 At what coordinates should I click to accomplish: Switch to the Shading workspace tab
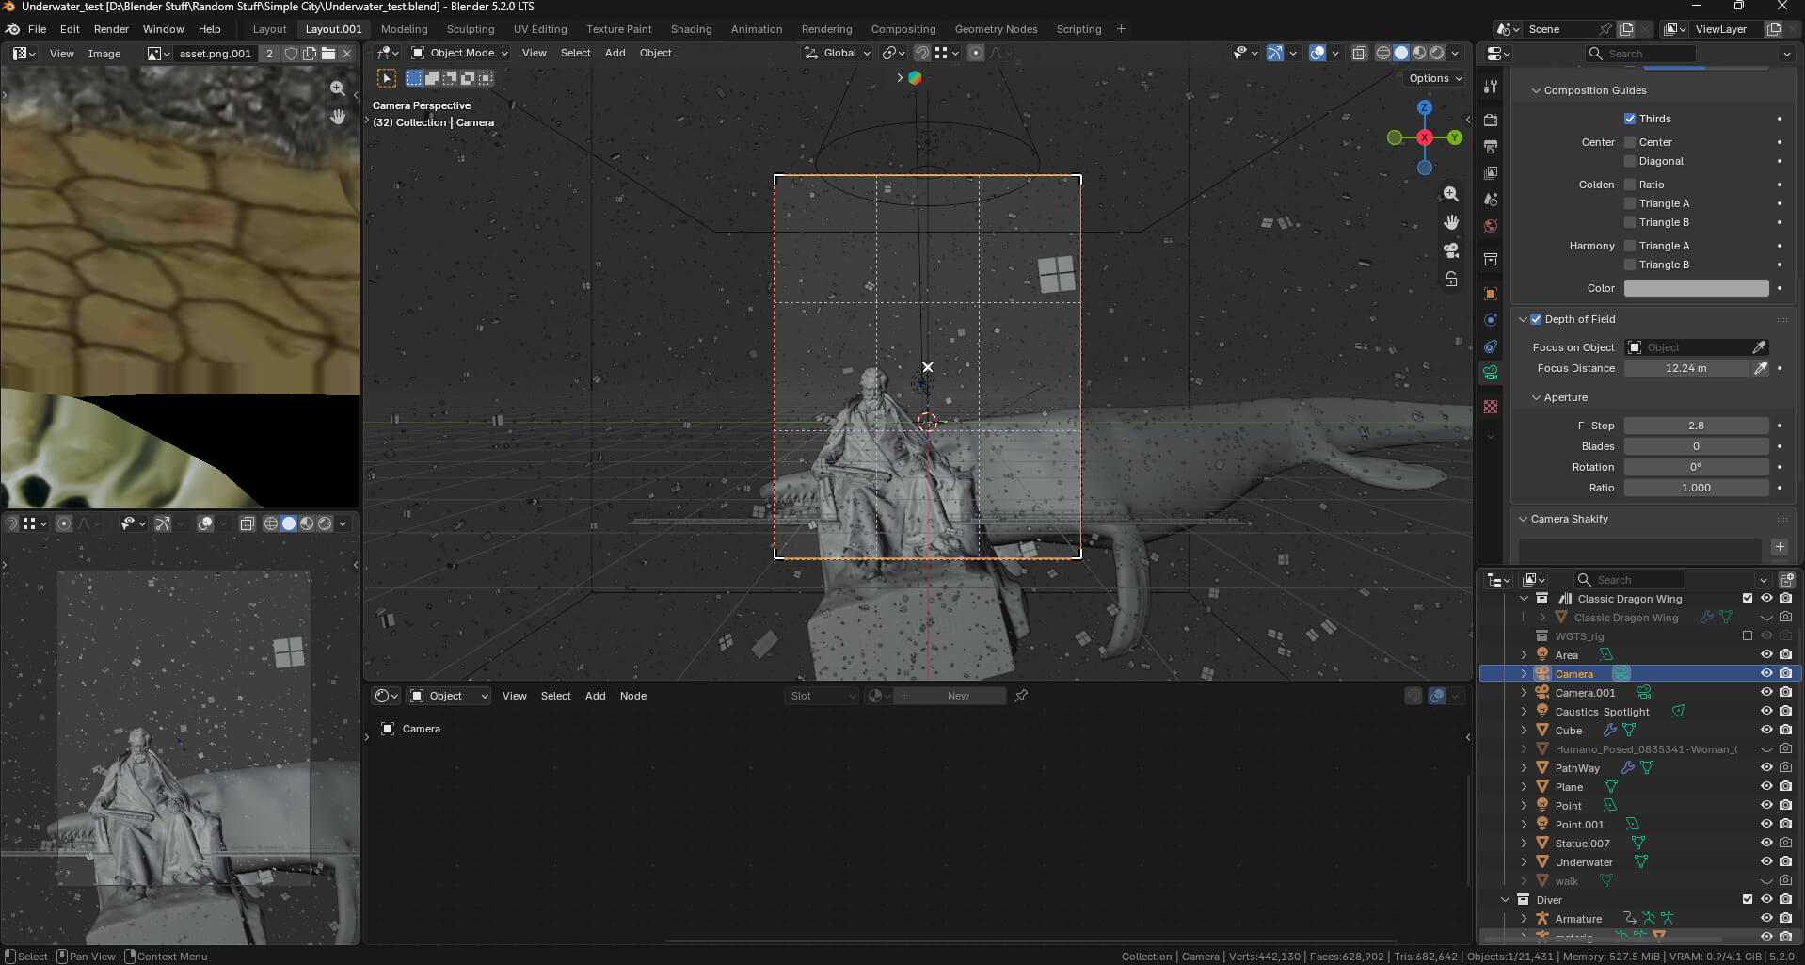coord(691,29)
